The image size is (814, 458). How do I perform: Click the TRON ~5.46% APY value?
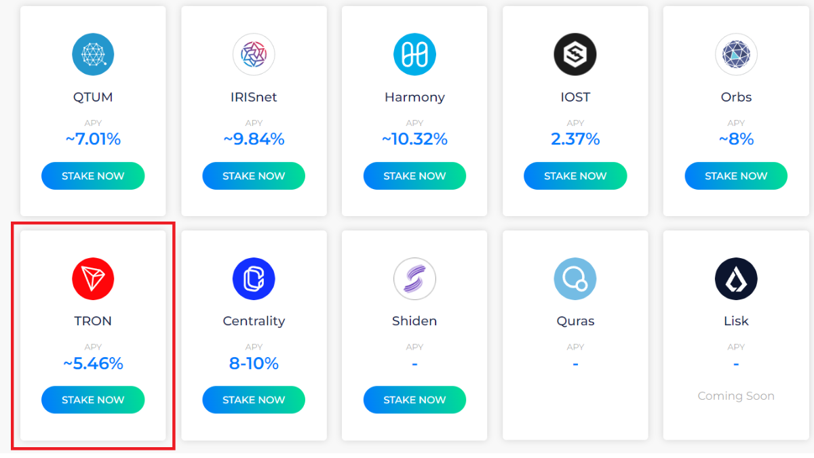93,364
